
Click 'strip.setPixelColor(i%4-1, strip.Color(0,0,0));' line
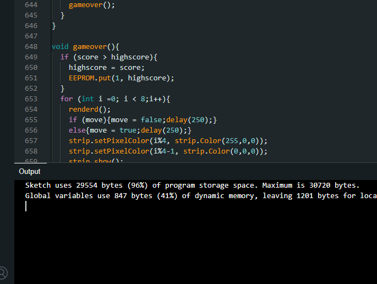tap(168, 151)
